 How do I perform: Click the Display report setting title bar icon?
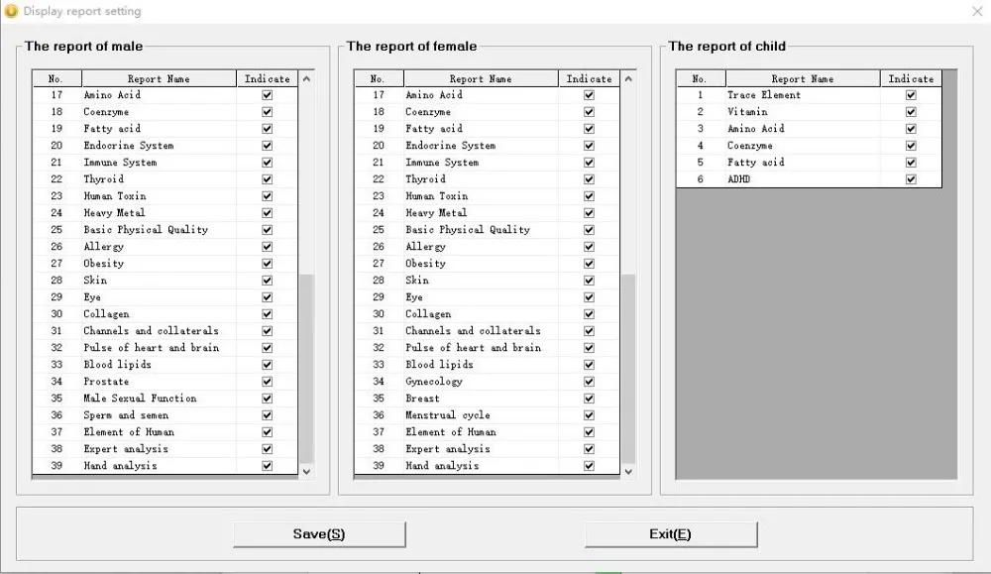10,10
